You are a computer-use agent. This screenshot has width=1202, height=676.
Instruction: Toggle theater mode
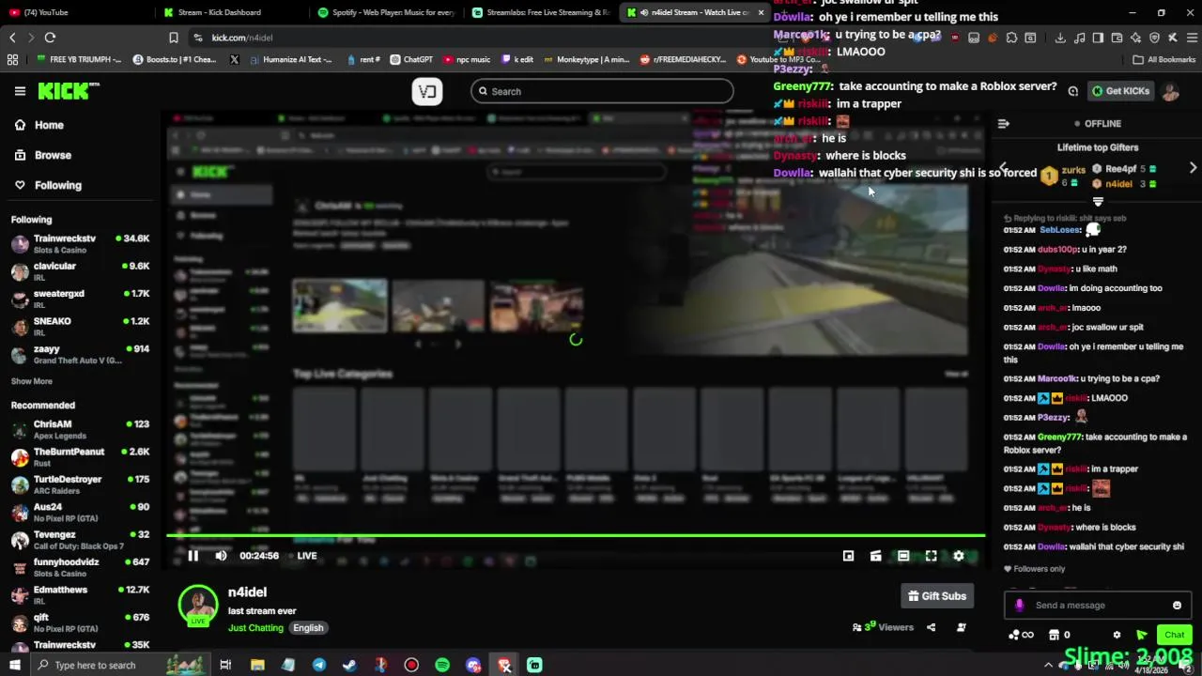tap(903, 556)
